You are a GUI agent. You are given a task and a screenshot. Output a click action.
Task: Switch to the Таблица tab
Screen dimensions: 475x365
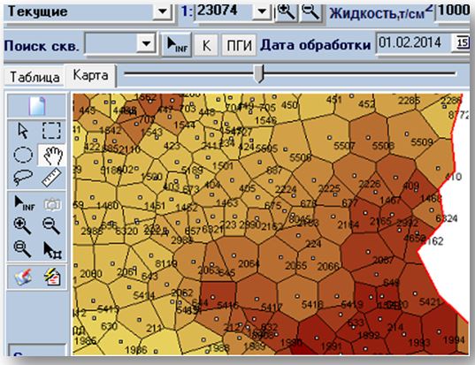(34, 77)
